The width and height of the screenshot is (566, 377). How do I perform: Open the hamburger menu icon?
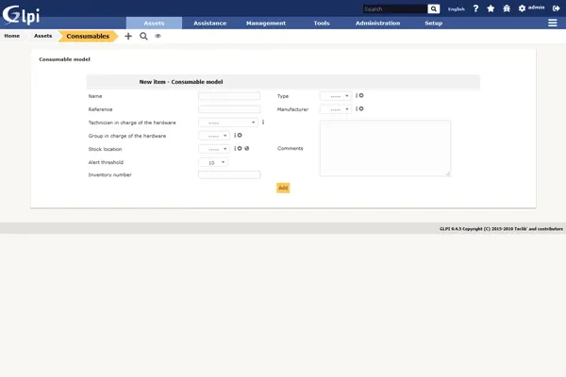(552, 23)
